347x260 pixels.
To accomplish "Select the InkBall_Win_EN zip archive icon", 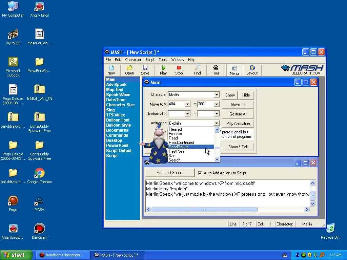I will click(x=40, y=92).
